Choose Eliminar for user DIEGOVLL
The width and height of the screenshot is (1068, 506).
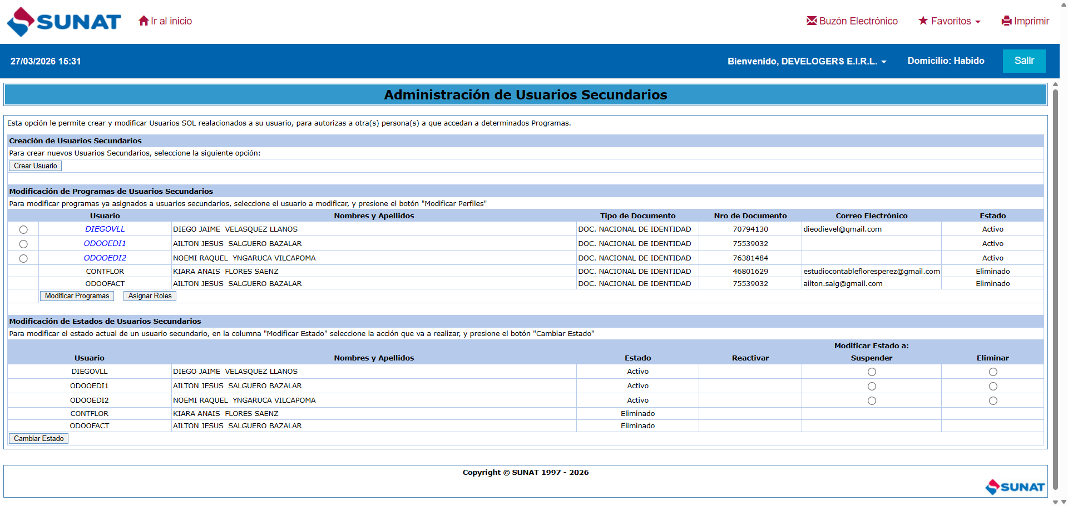[993, 372]
